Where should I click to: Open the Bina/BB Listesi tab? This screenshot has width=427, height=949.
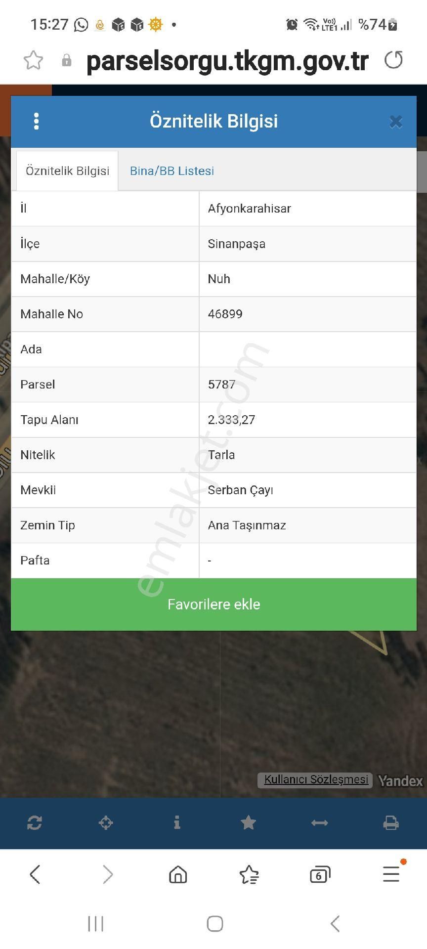point(171,171)
